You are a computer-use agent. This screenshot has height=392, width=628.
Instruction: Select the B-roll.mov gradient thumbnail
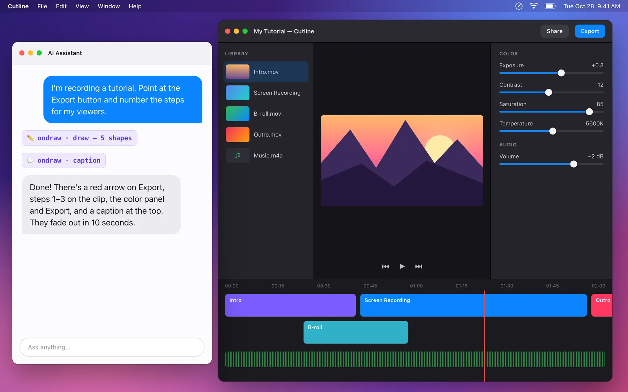(238, 114)
